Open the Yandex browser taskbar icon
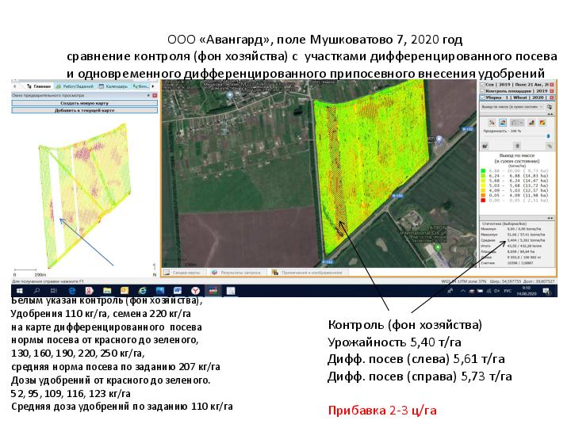This screenshot has width=571, height=428. coord(195,292)
